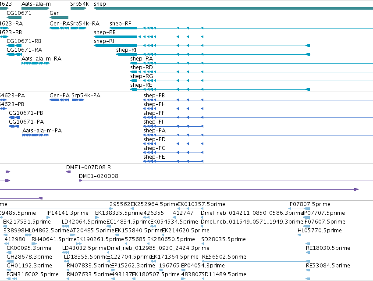Select protein shep-PA

(154, 131)
